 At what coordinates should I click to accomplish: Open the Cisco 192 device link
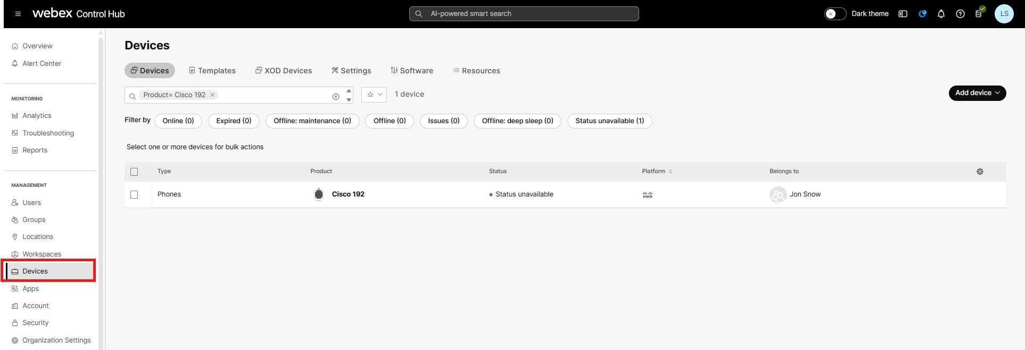pos(348,194)
